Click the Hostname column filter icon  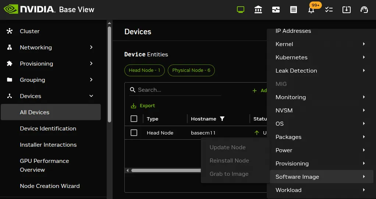pyautogui.click(x=222, y=119)
